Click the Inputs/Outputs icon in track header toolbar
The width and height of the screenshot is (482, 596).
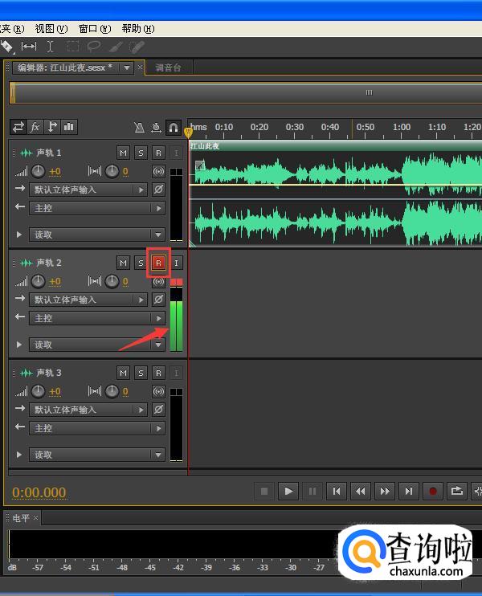tap(18, 127)
